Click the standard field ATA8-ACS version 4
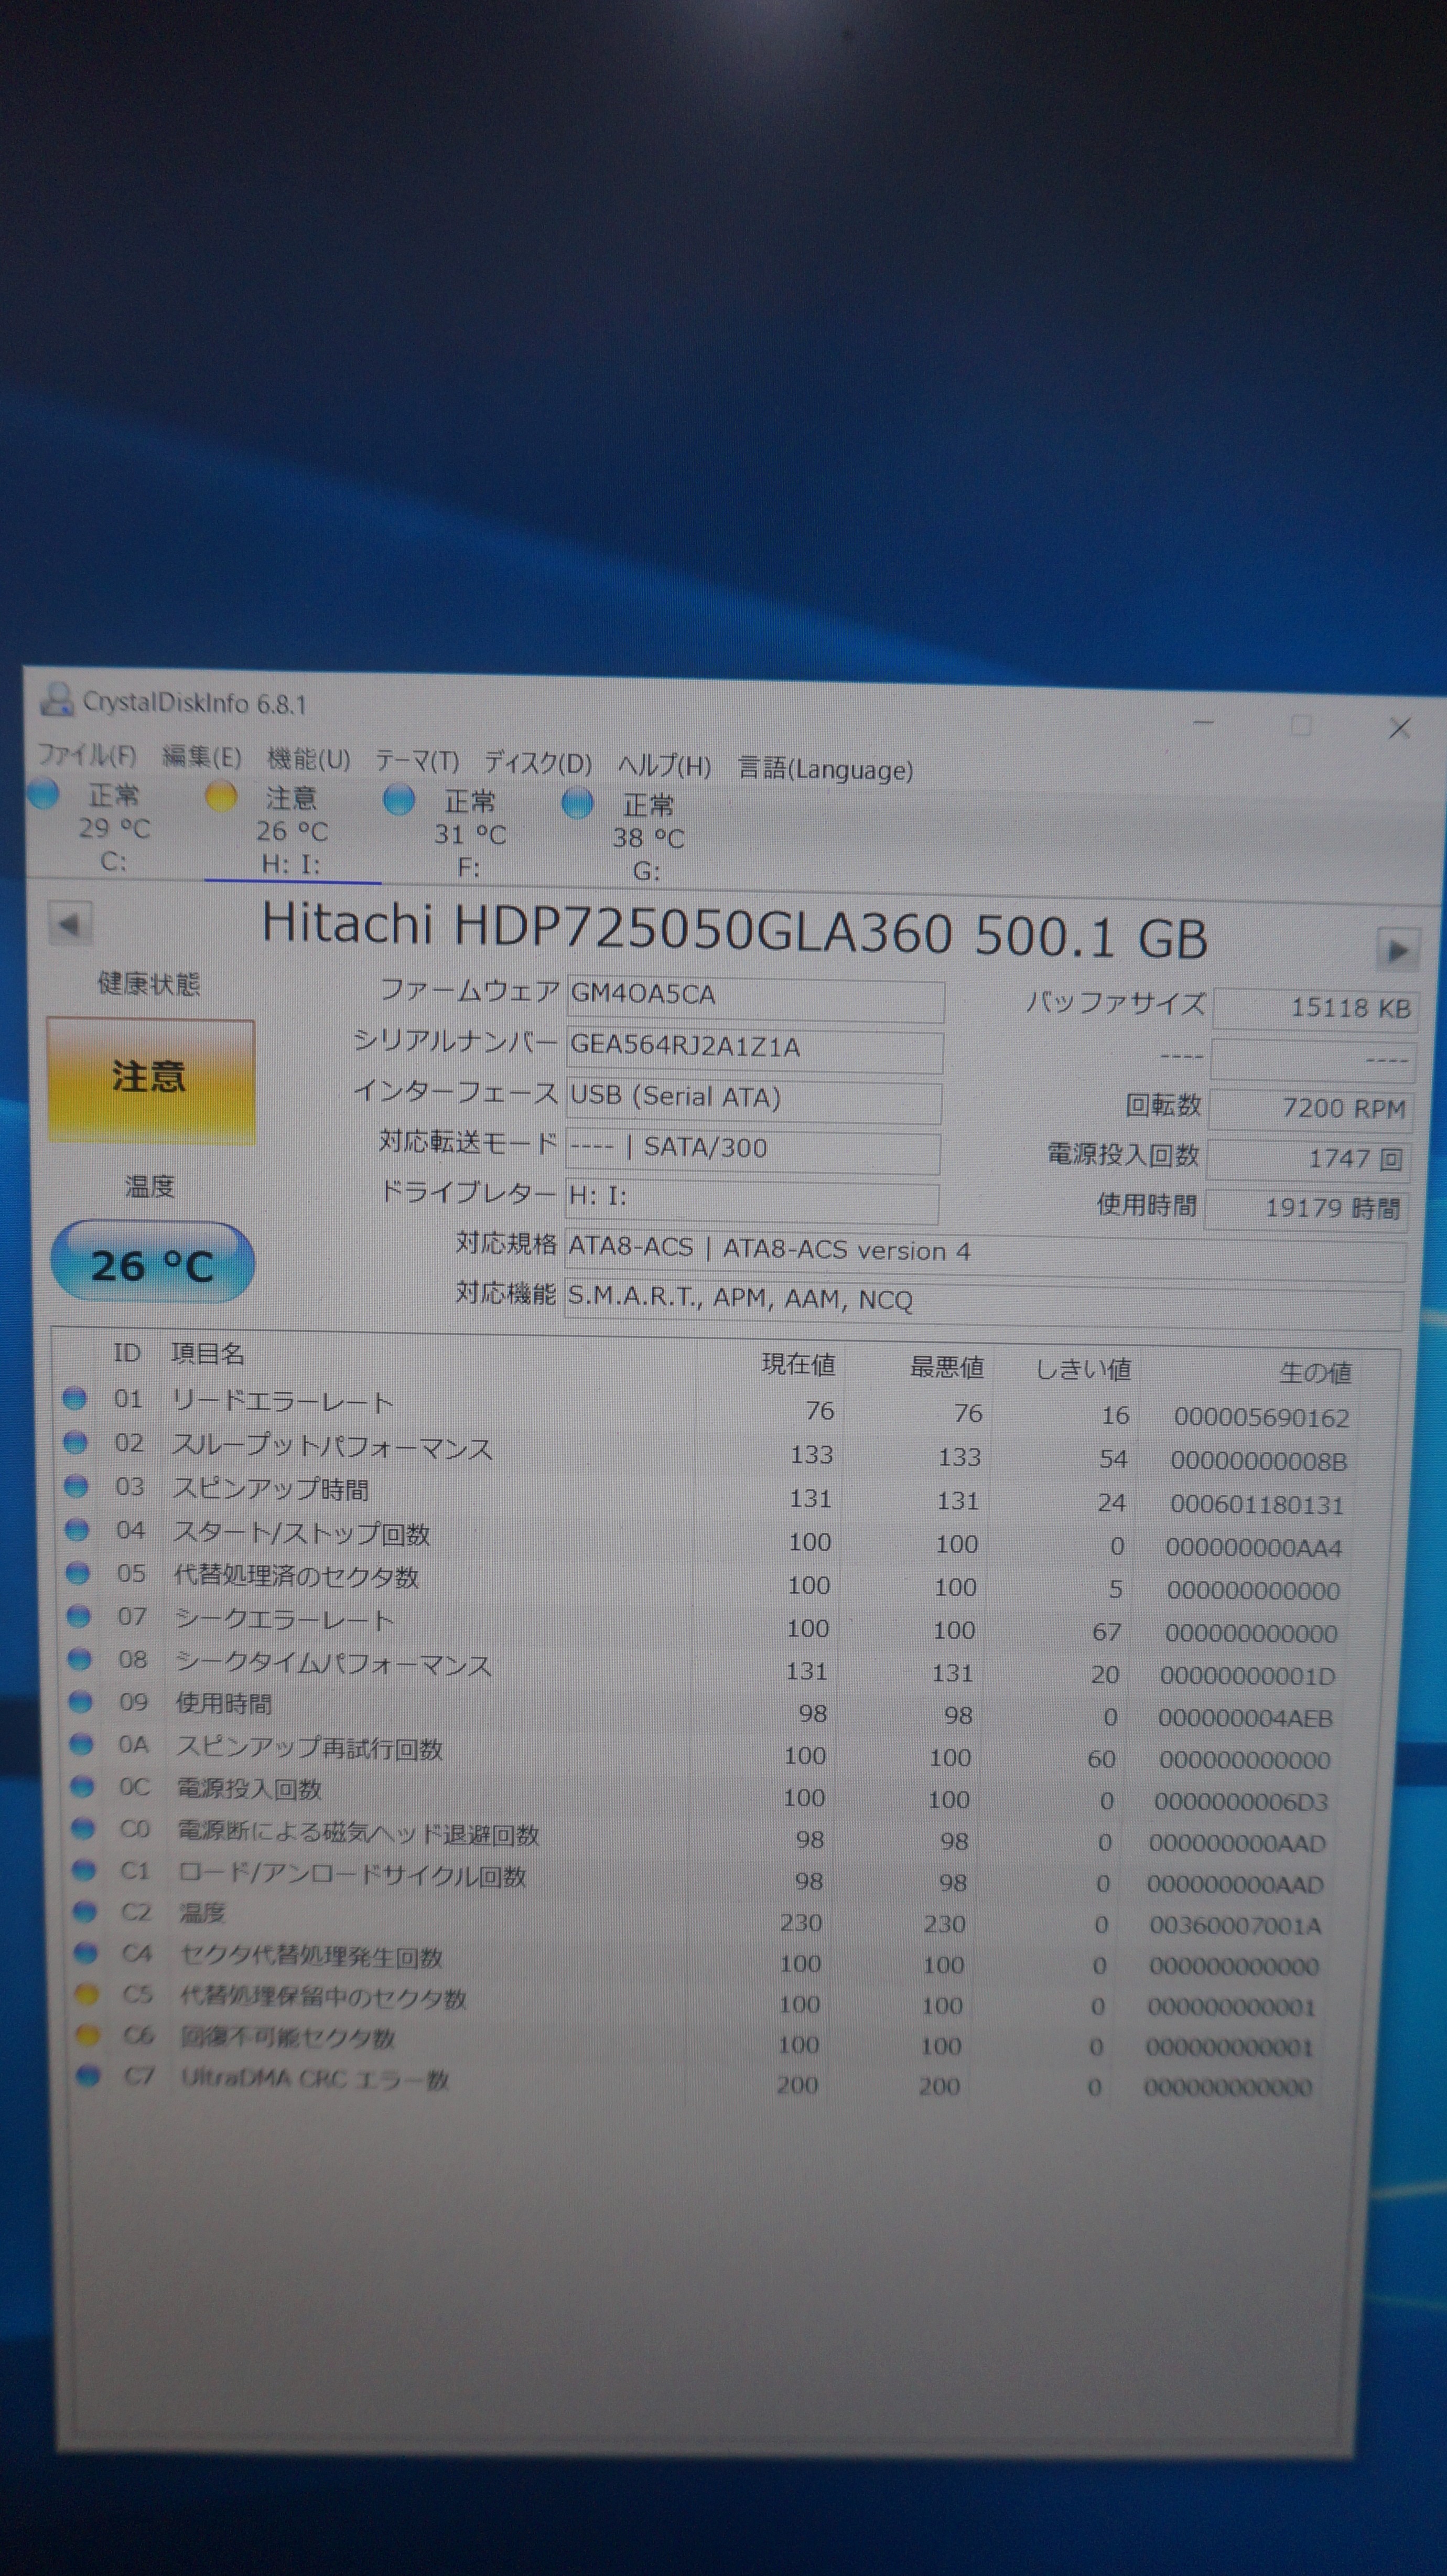This screenshot has height=2576, width=1447. tap(985, 1254)
